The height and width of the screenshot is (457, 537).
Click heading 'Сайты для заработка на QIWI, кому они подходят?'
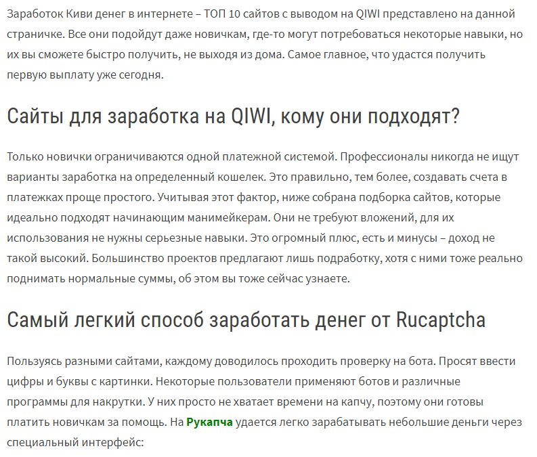[233, 116]
